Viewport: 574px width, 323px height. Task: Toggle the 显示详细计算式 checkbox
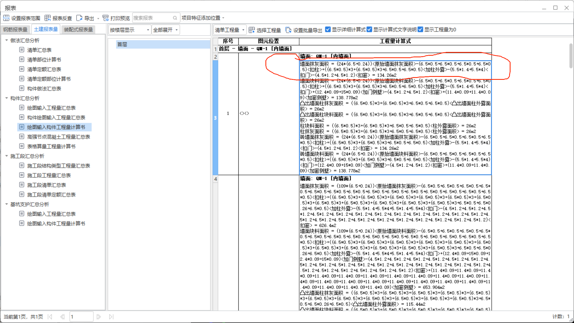328,29
